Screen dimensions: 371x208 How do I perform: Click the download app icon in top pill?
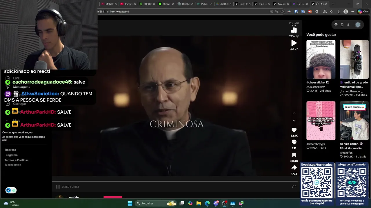pos(348,25)
